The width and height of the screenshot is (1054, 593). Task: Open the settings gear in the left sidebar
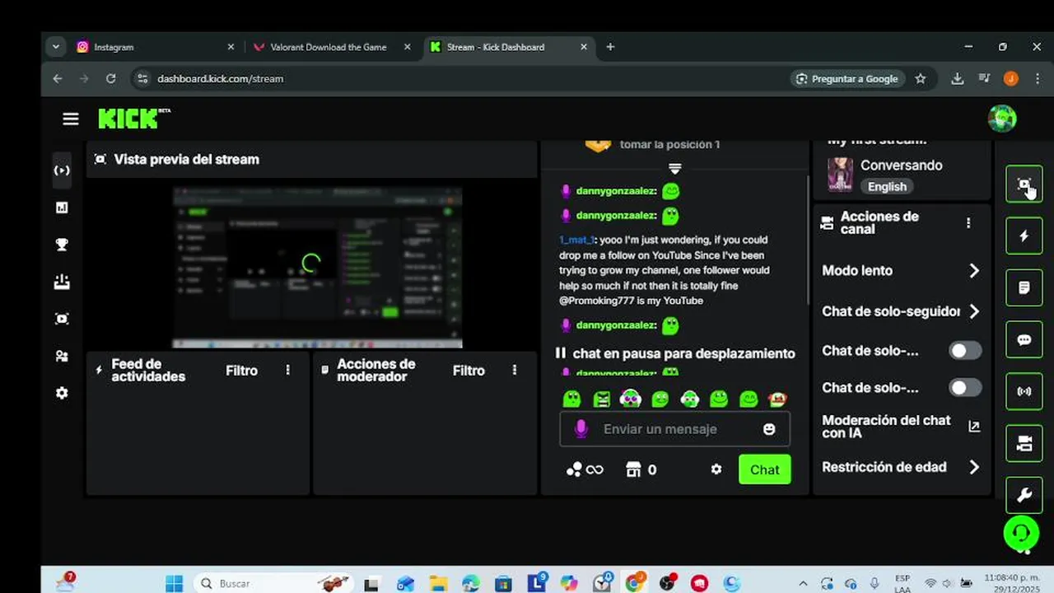pos(62,393)
